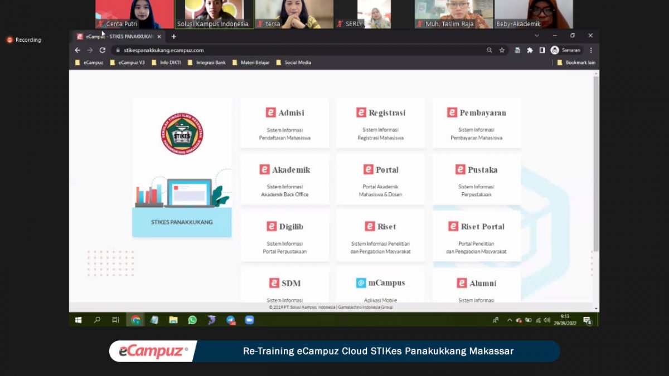Click the volume speaker tray icon
This screenshot has width=669, height=376.
(547, 320)
